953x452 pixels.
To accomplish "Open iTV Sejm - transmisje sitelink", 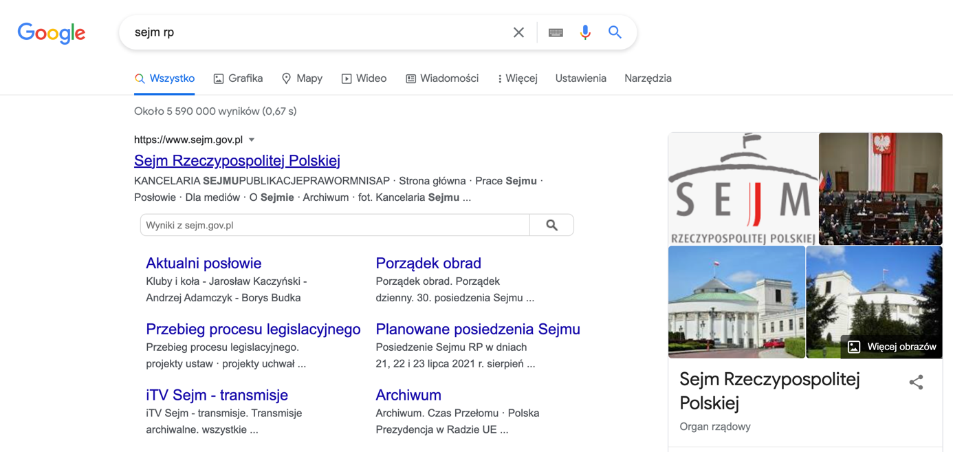I will tap(217, 395).
